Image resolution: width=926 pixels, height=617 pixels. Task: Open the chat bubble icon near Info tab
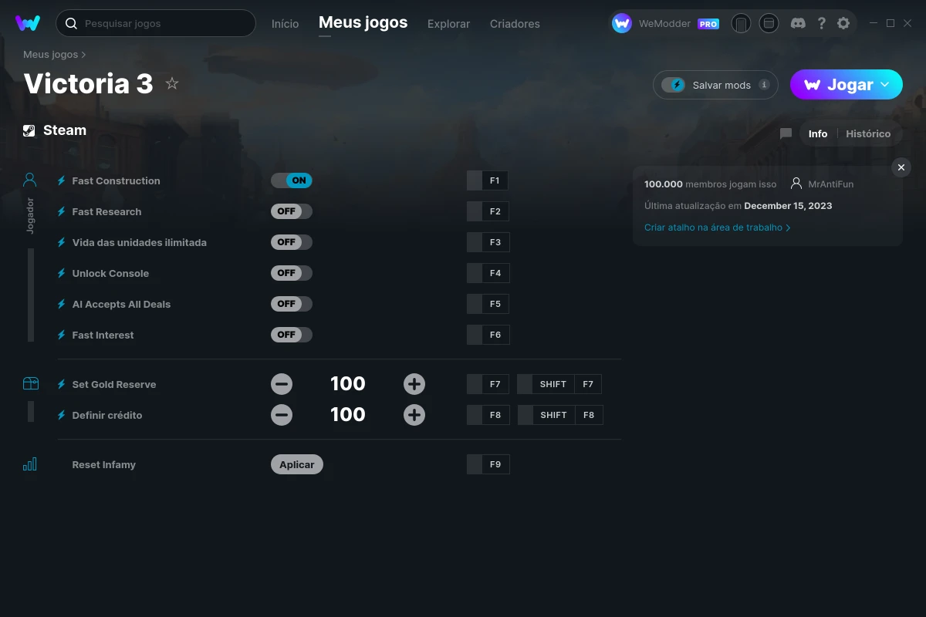click(x=785, y=133)
